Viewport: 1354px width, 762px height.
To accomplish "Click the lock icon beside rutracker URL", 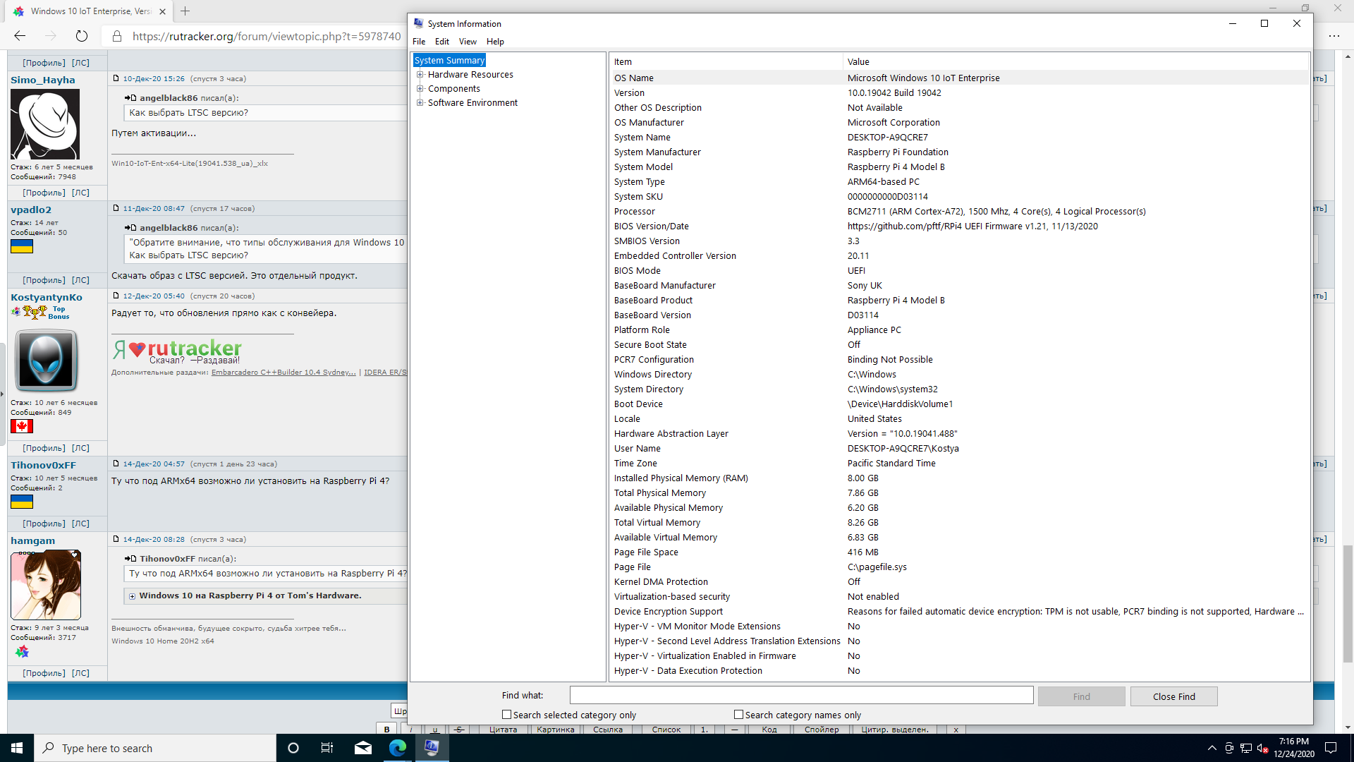I will pyautogui.click(x=117, y=36).
